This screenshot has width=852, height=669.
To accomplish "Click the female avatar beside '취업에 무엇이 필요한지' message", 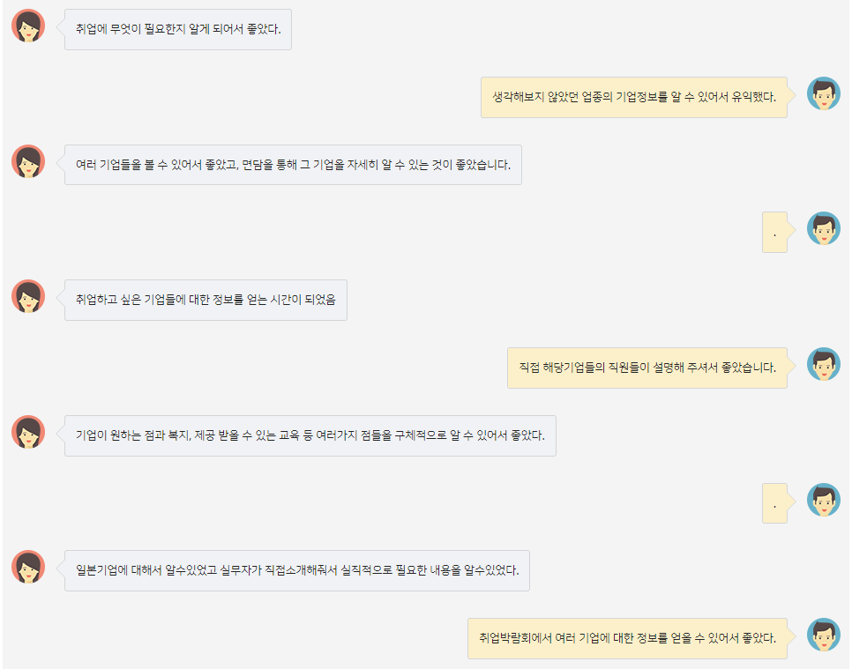I will pyautogui.click(x=28, y=26).
